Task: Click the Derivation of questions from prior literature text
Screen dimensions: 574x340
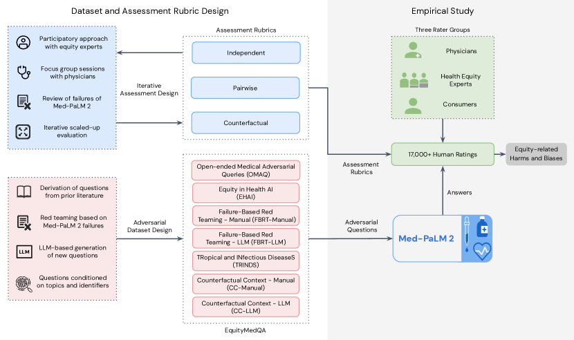Action: [x=74, y=191]
